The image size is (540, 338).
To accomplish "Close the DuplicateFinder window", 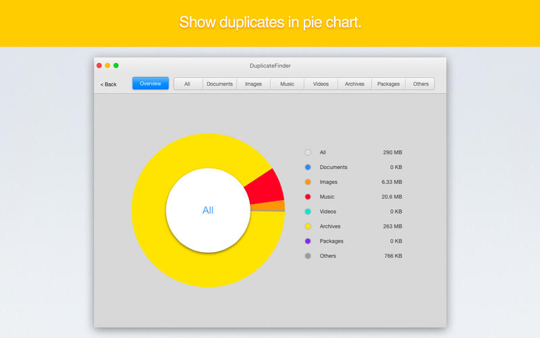I will click(x=99, y=66).
